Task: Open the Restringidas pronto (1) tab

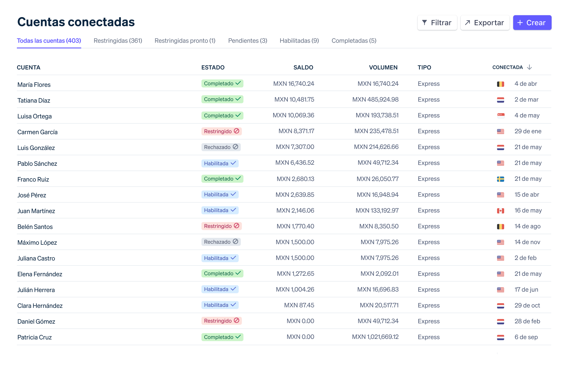Action: [x=185, y=41]
